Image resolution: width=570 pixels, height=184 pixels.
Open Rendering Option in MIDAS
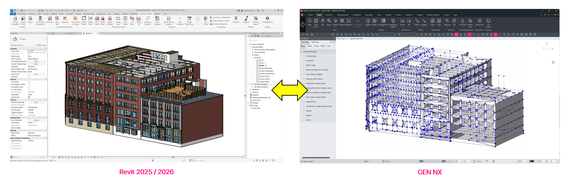[x=393, y=23]
